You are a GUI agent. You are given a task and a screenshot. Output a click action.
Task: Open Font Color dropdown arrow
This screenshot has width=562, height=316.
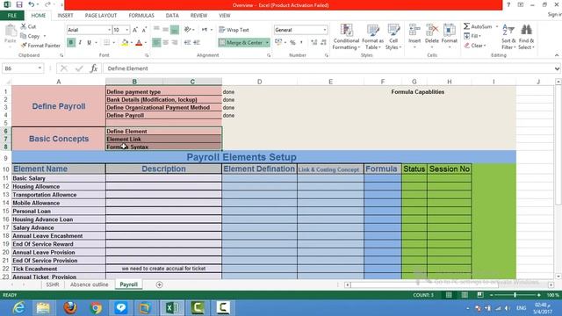click(x=146, y=43)
